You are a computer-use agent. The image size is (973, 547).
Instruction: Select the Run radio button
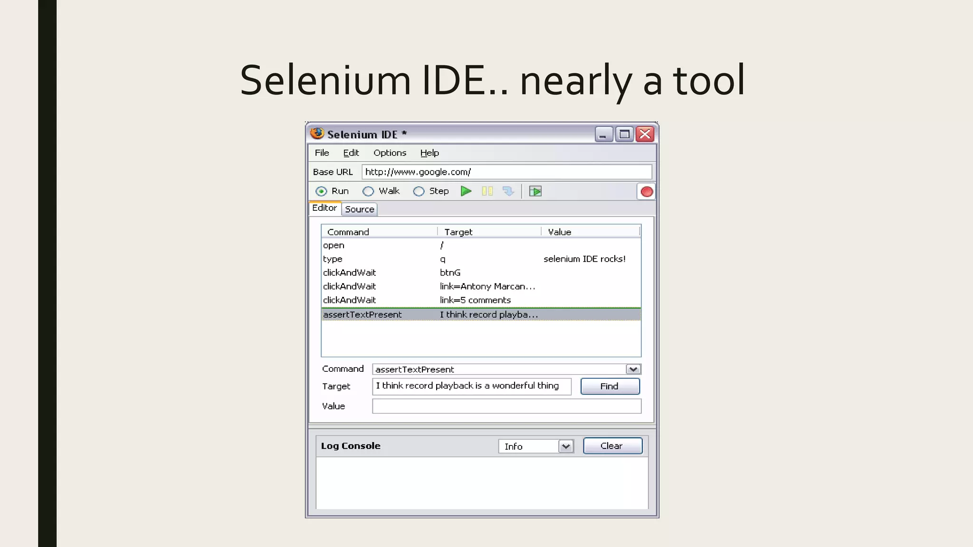tap(322, 191)
